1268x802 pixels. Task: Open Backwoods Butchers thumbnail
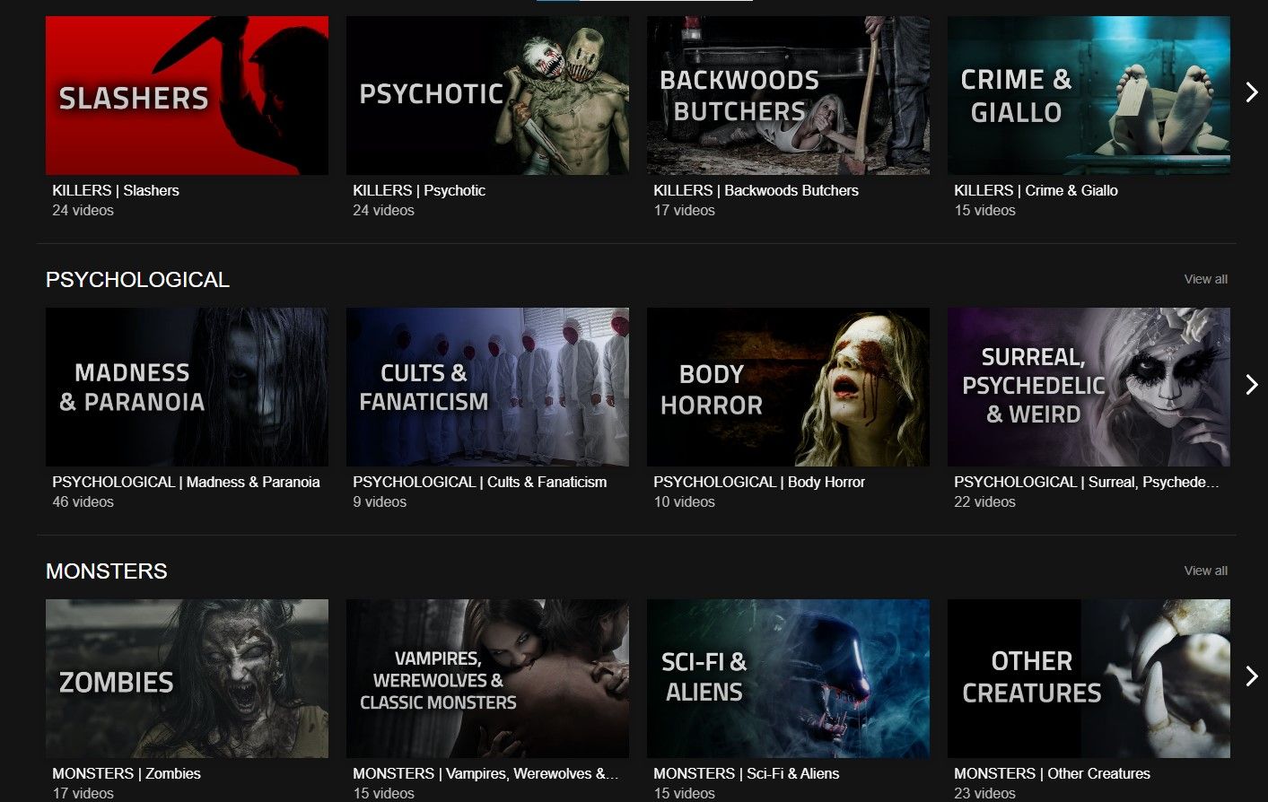(x=788, y=95)
